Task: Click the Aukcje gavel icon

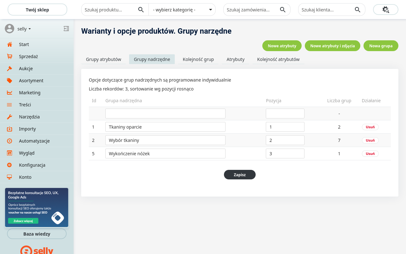Action: coord(10,69)
